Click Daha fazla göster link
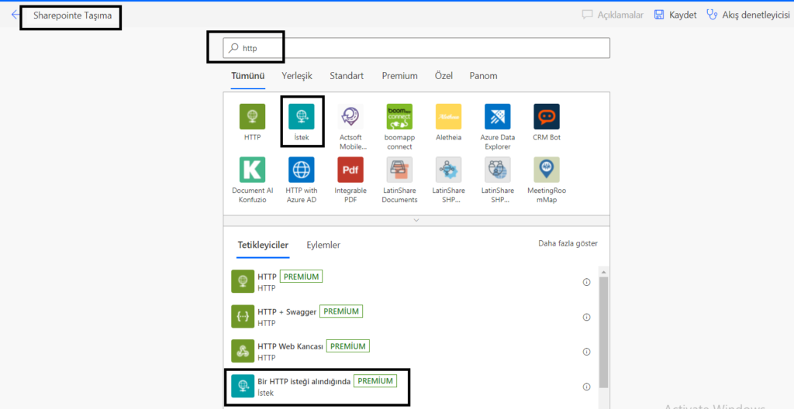The height and width of the screenshot is (409, 794). pos(568,243)
